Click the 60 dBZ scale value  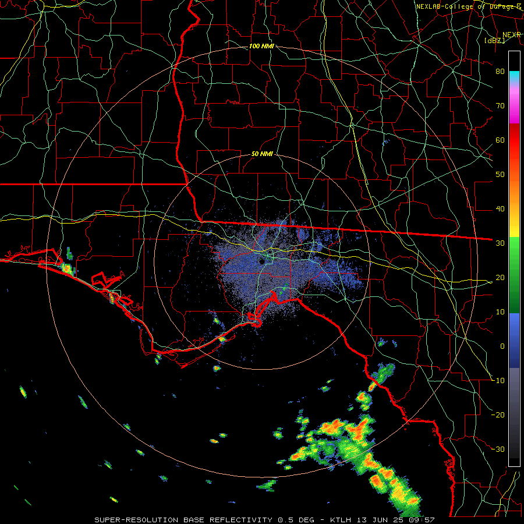(x=500, y=140)
